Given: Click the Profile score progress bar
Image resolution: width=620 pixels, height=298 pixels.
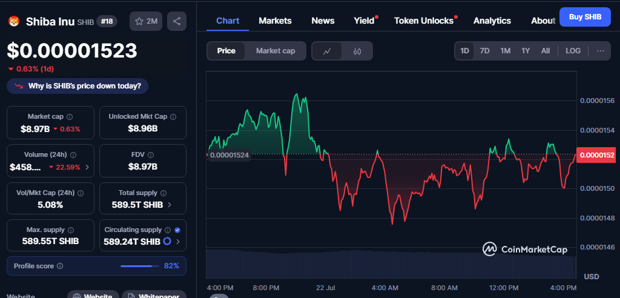Looking at the screenshot, I should click(x=140, y=266).
